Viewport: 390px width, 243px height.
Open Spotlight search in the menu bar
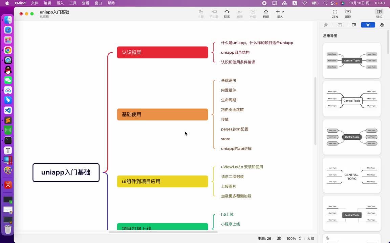(325, 3)
